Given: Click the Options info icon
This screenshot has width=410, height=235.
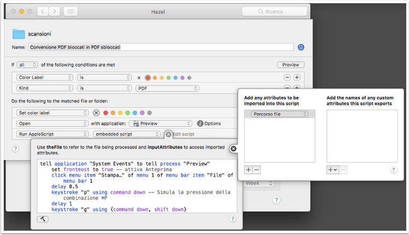Looking at the screenshot, I should click(200, 123).
